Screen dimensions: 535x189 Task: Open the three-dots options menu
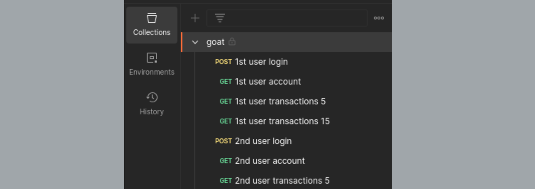[x=379, y=18]
